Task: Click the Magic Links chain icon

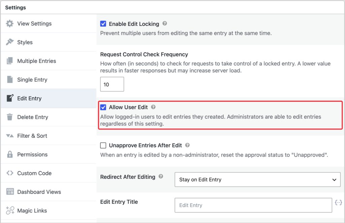Action: [10, 210]
